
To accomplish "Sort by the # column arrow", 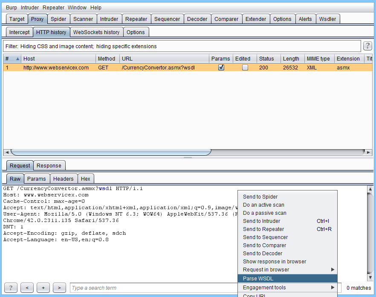I will [x=17, y=59].
